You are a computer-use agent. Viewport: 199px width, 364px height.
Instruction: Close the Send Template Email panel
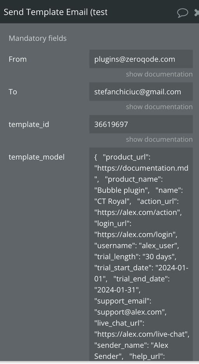click(x=197, y=12)
